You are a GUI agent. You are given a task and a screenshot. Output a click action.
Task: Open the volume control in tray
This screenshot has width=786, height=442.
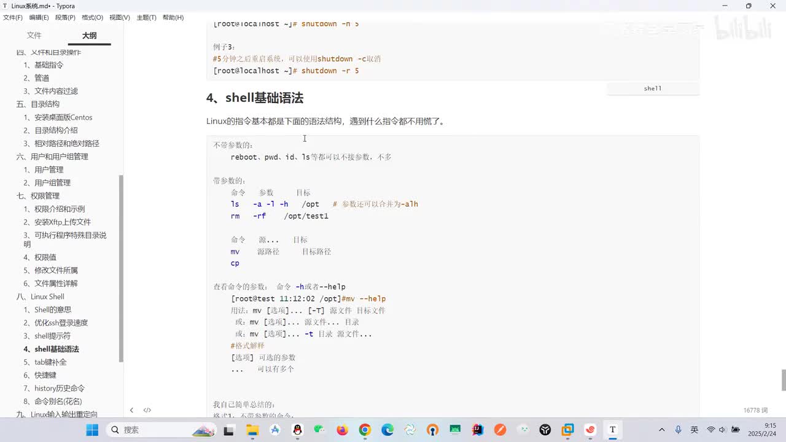tap(722, 430)
